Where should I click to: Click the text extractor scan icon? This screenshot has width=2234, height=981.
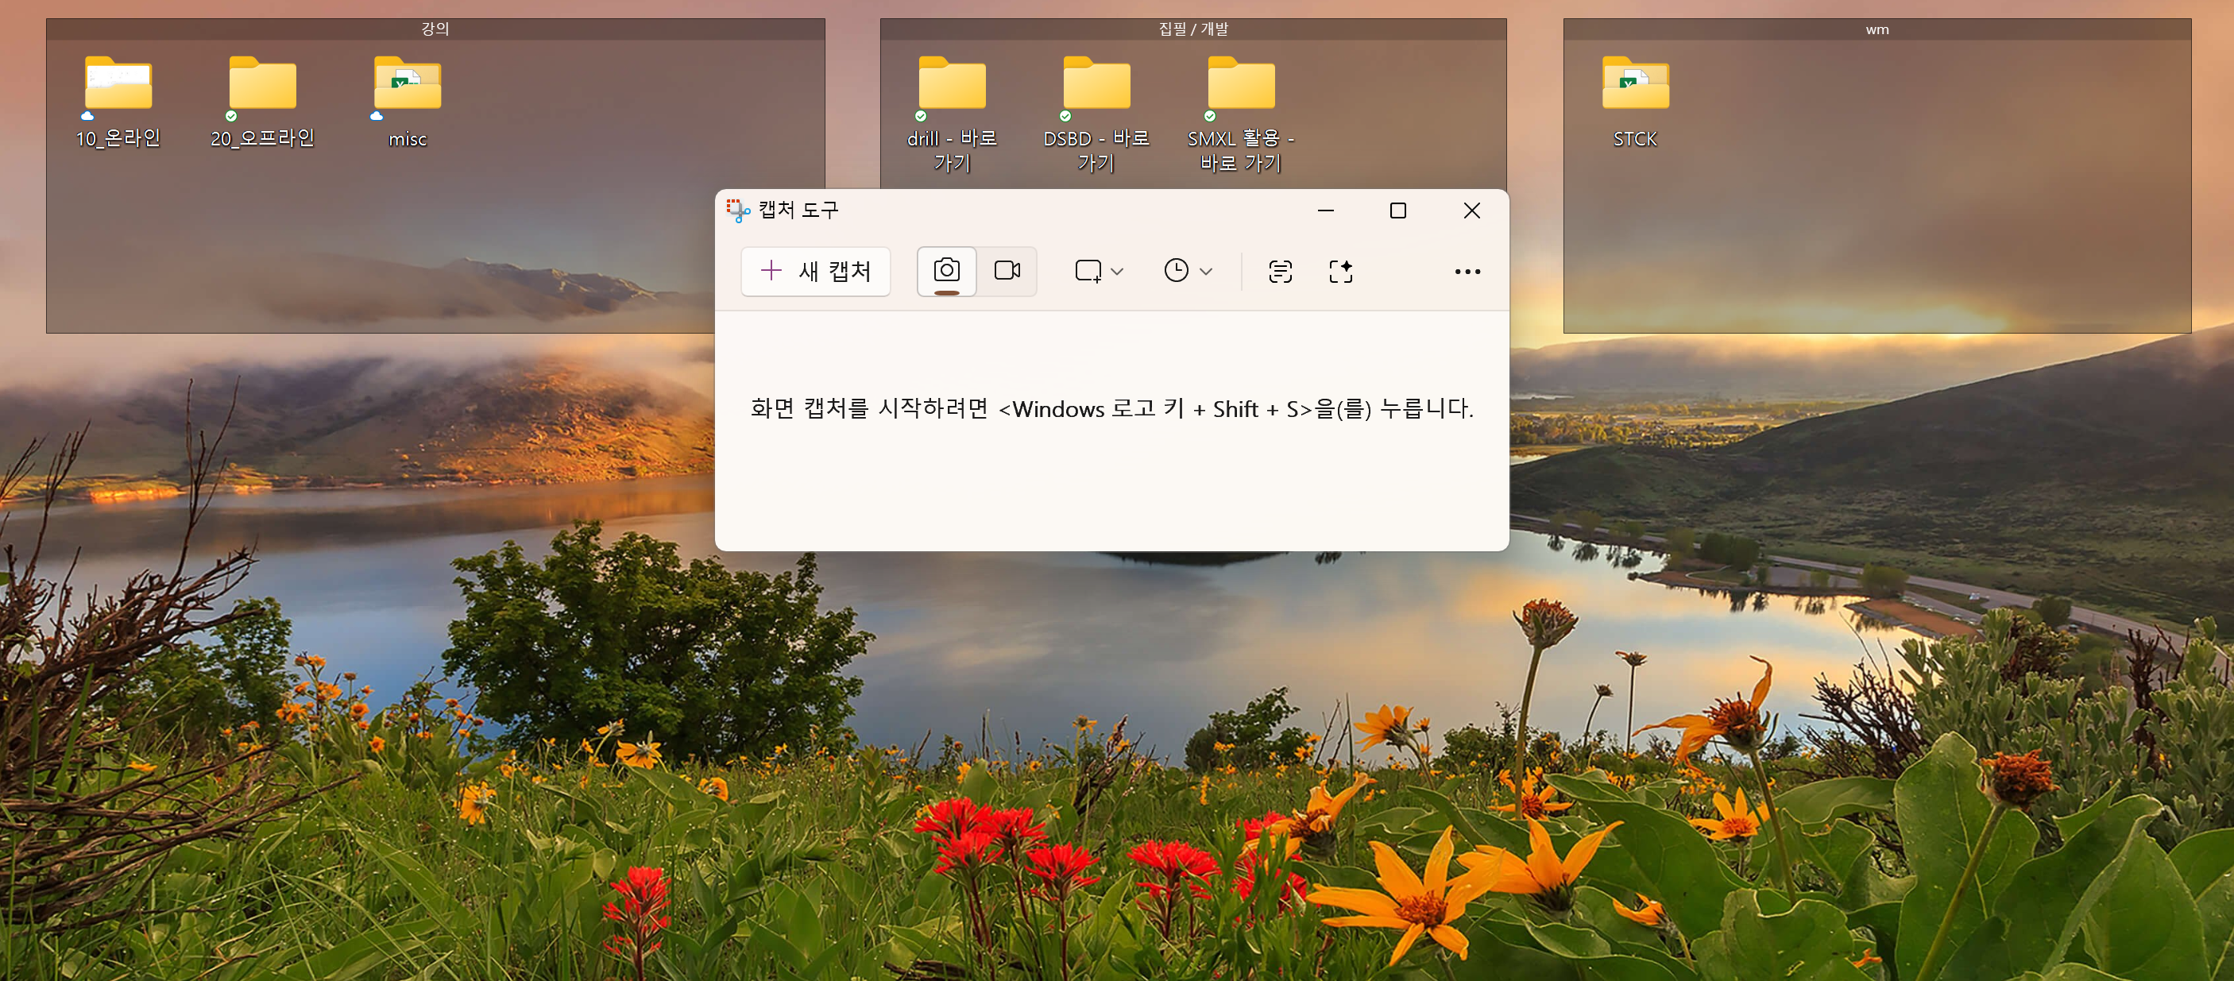1279,272
